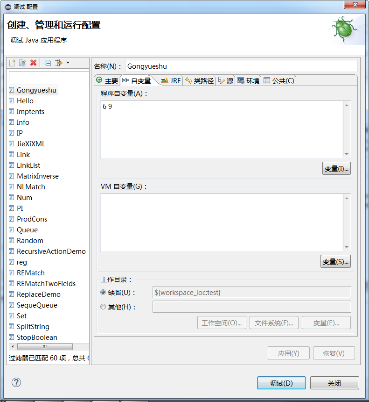Click the New launch configuration icon
369x402 pixels.
tap(12, 63)
